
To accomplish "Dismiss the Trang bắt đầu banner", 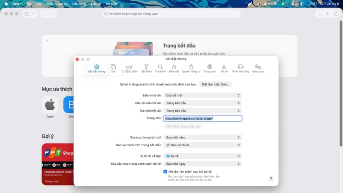I will coord(47,40).
